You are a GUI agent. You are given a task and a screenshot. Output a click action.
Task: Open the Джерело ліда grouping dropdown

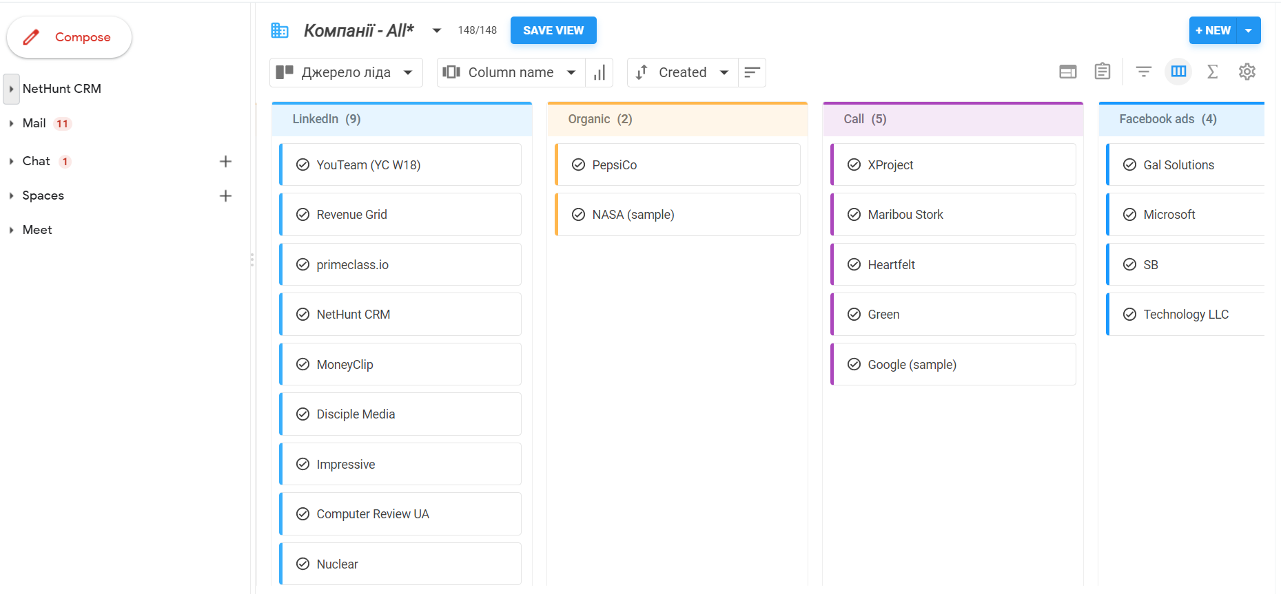[x=345, y=72]
